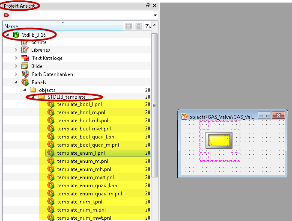Click the Bilder picture icon
292x221 pixels.
tap(24, 66)
